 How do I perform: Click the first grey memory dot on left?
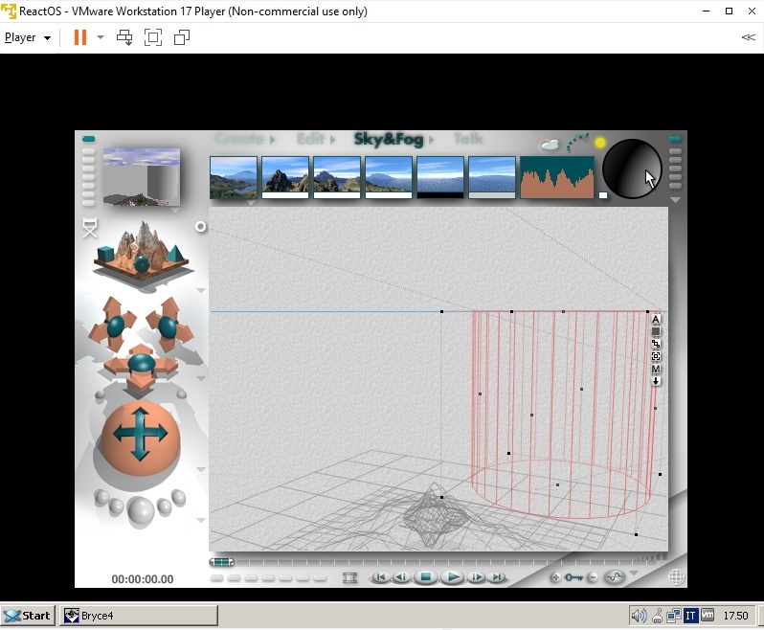tap(89, 151)
